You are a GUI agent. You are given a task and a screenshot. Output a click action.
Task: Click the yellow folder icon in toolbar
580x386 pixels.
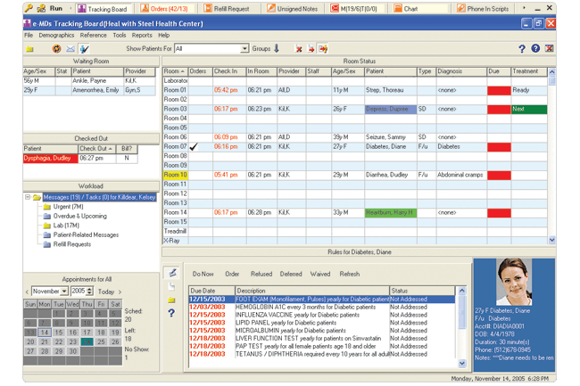[x=29, y=49]
